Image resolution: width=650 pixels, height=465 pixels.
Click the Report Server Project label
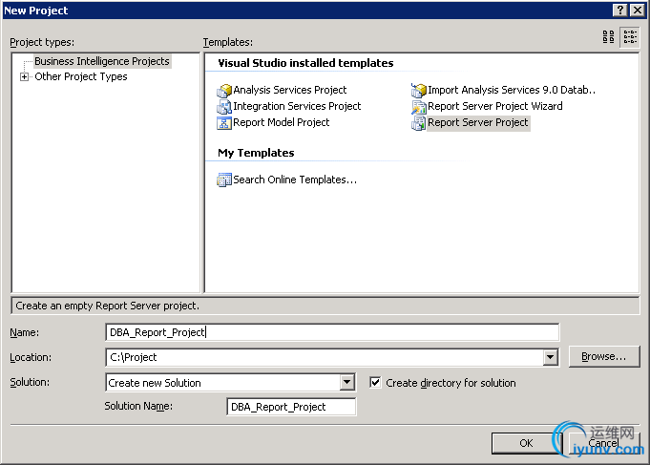pos(478,122)
